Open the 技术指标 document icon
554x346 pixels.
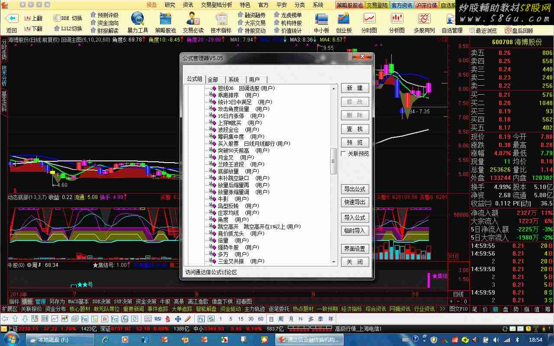click(x=221, y=19)
